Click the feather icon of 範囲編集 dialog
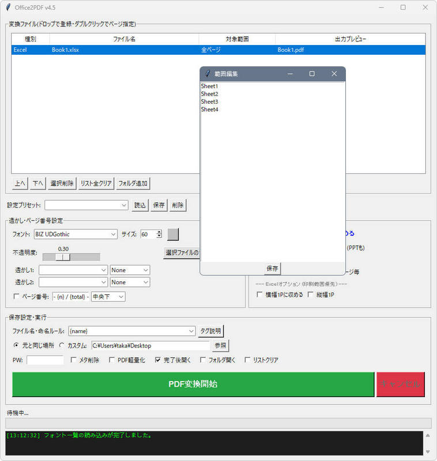Screen dimensions: 437x461 [x=208, y=74]
